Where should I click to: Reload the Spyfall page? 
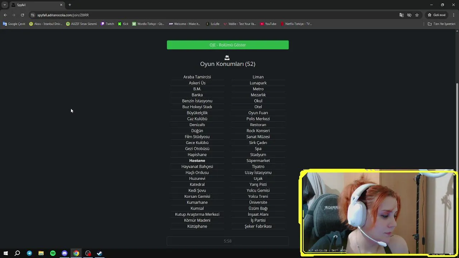[22, 15]
